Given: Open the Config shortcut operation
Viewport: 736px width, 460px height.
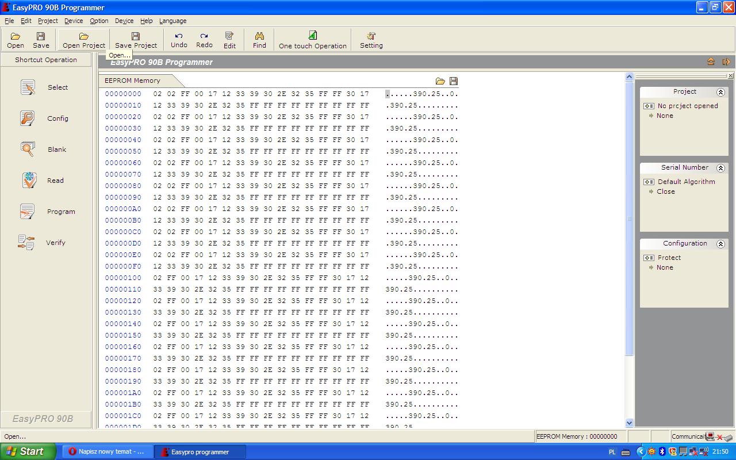Looking at the screenshot, I should click(45, 118).
